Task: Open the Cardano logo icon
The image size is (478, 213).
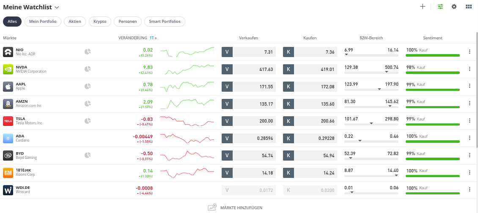Action: pyautogui.click(x=8, y=138)
